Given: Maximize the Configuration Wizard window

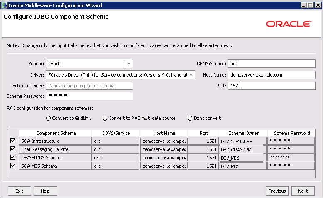Looking at the screenshot, I should pyautogui.click(x=311, y=5).
